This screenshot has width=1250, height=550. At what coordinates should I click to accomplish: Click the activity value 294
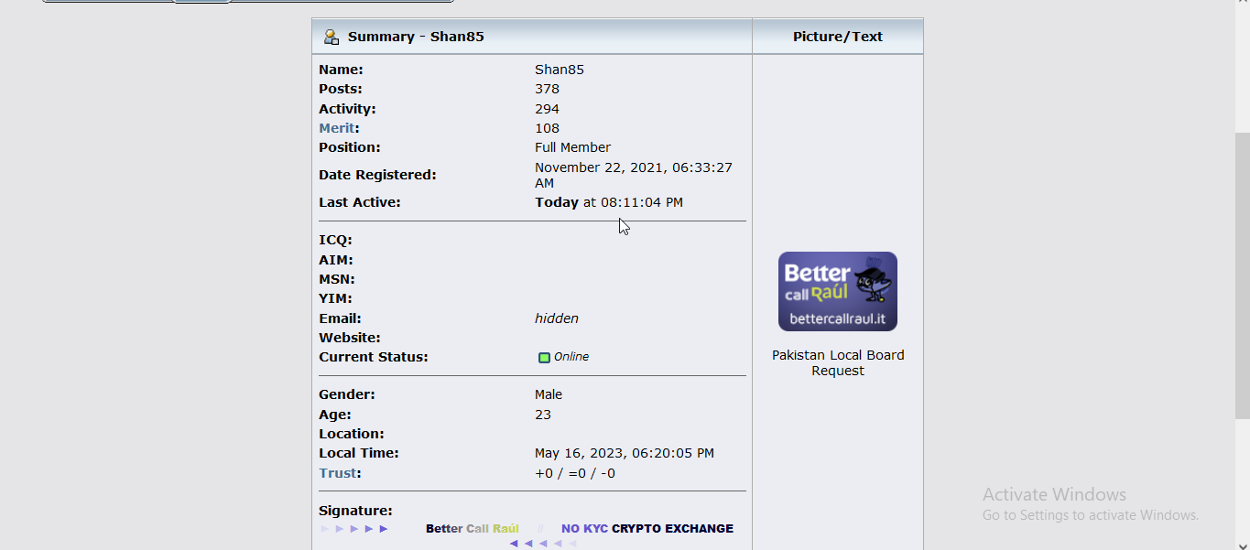(547, 109)
